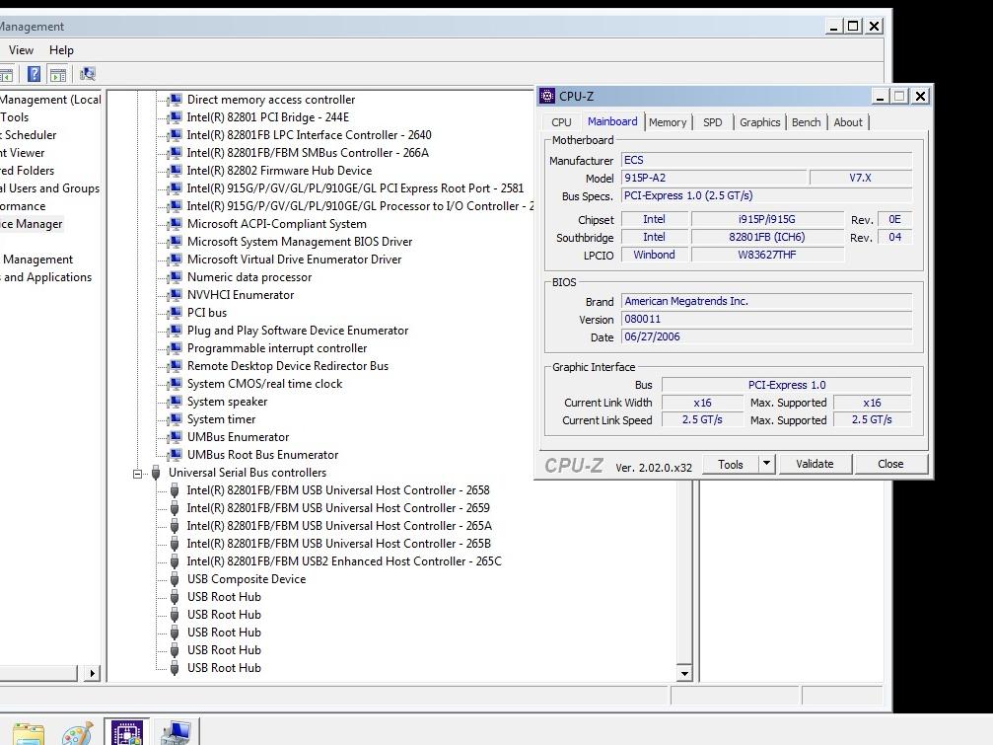
Task: Click the Direct memory access controller icon
Action: 175,100
